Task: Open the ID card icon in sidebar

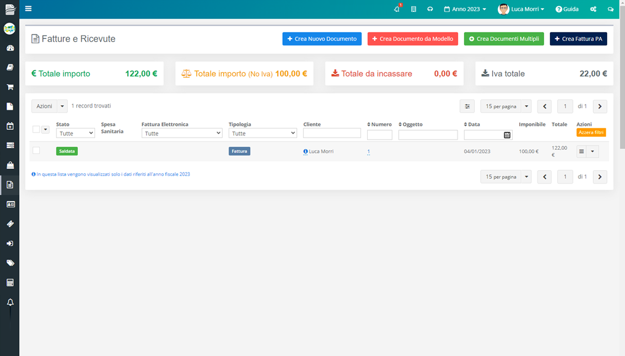Action: pyautogui.click(x=10, y=204)
